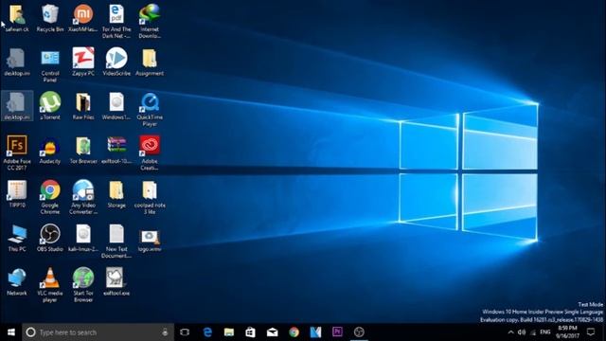
Task: Select the Assignment folder
Action: coord(150,62)
